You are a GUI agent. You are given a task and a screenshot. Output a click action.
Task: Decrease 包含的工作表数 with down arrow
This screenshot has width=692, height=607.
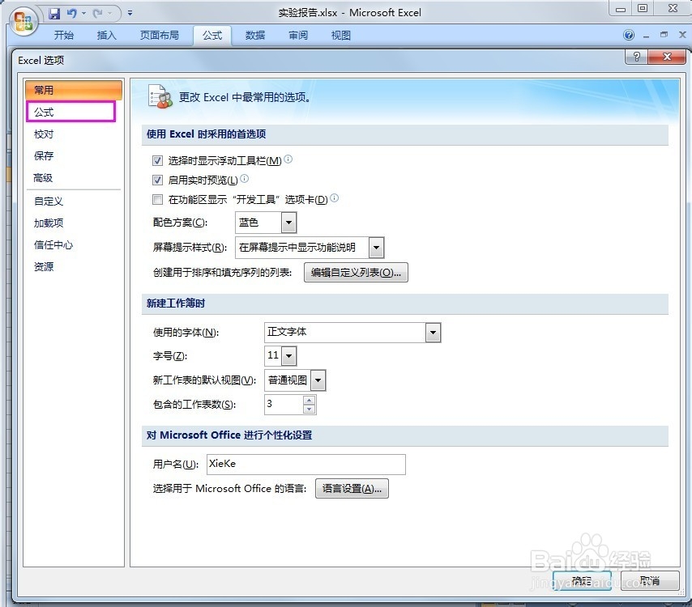tap(309, 409)
